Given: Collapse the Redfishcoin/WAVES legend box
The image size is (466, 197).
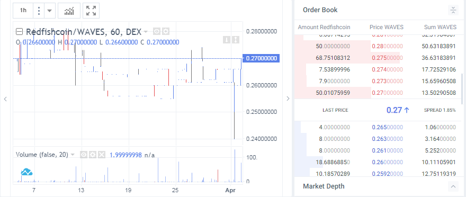Looking at the screenshot, I should pos(19,31).
